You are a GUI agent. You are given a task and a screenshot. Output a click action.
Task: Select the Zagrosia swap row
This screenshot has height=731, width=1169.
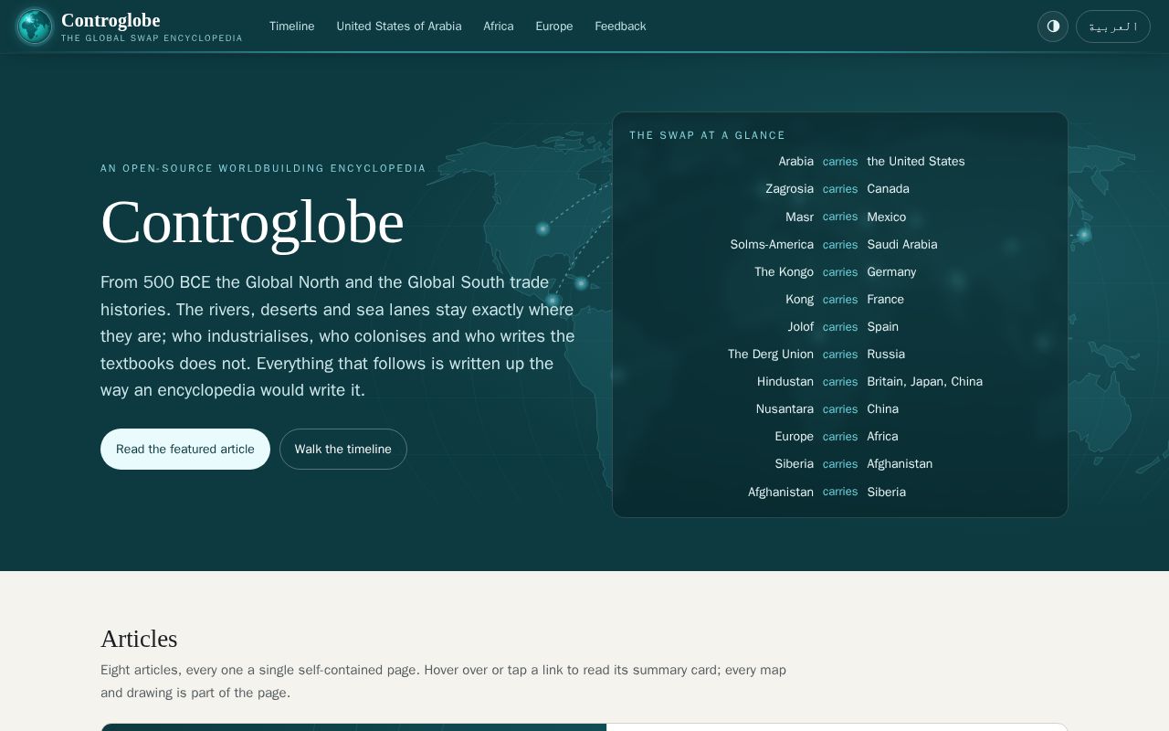point(840,189)
